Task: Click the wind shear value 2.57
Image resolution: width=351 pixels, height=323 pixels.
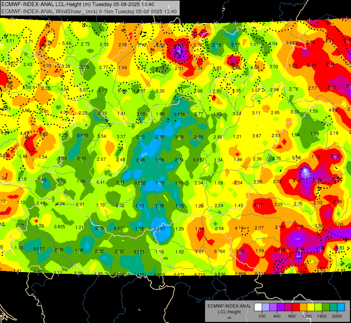Action: click(313, 88)
